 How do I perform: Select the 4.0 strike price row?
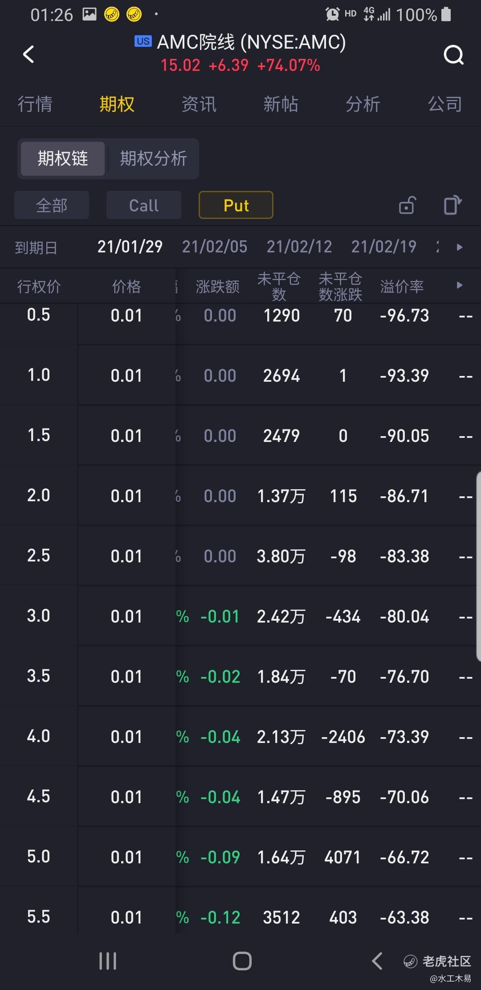click(x=240, y=736)
